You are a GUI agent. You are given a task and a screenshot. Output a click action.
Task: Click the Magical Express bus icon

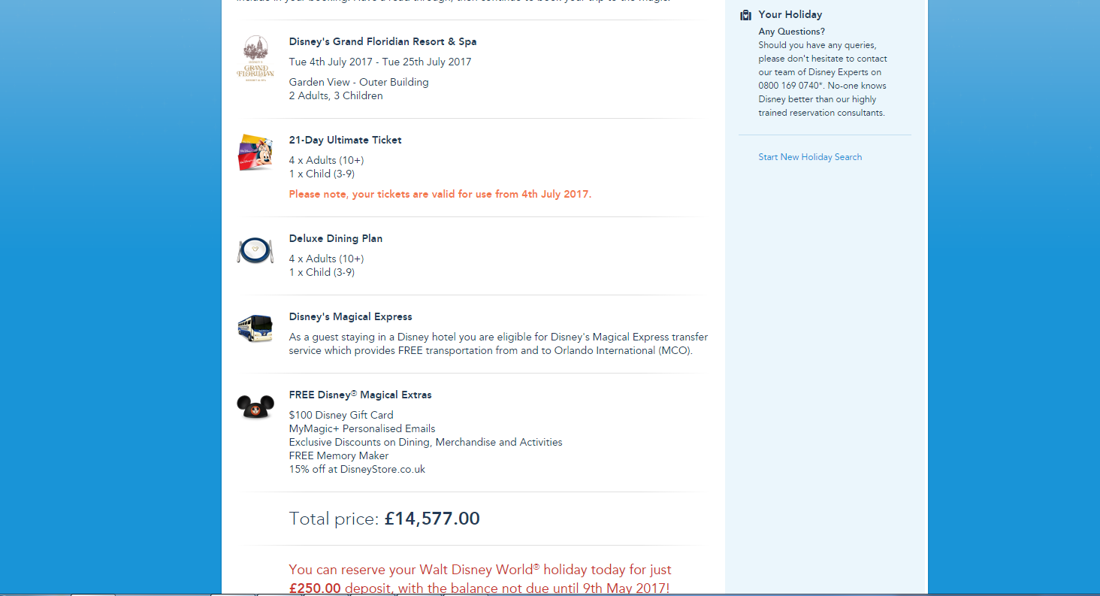coord(255,328)
